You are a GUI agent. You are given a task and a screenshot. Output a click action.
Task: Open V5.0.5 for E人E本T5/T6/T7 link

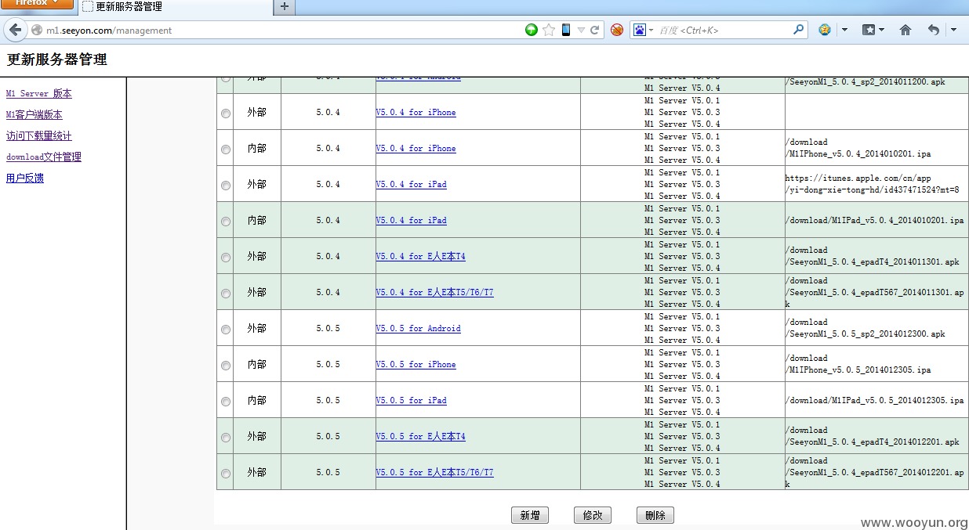point(434,472)
